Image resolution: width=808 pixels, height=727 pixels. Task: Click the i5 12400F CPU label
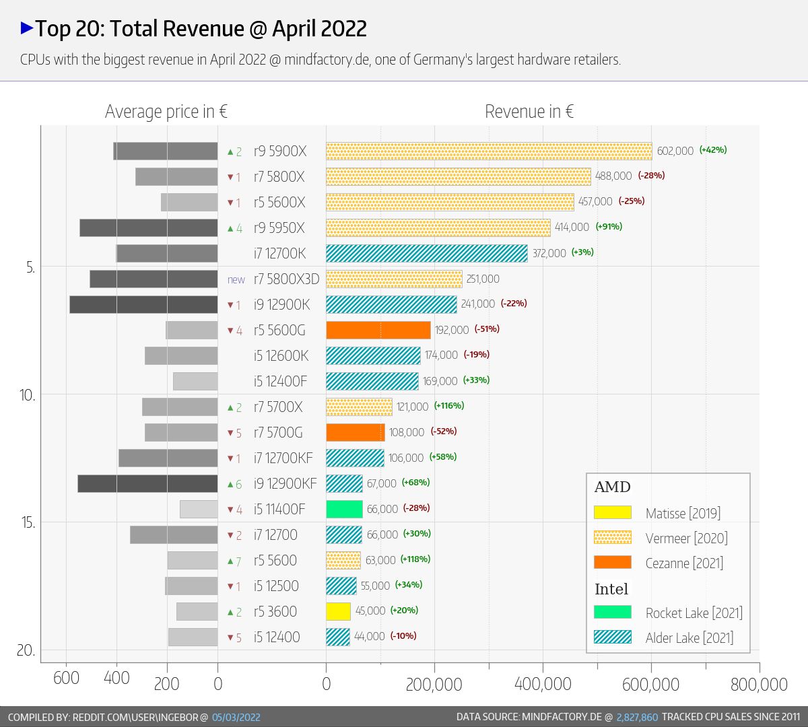point(280,381)
